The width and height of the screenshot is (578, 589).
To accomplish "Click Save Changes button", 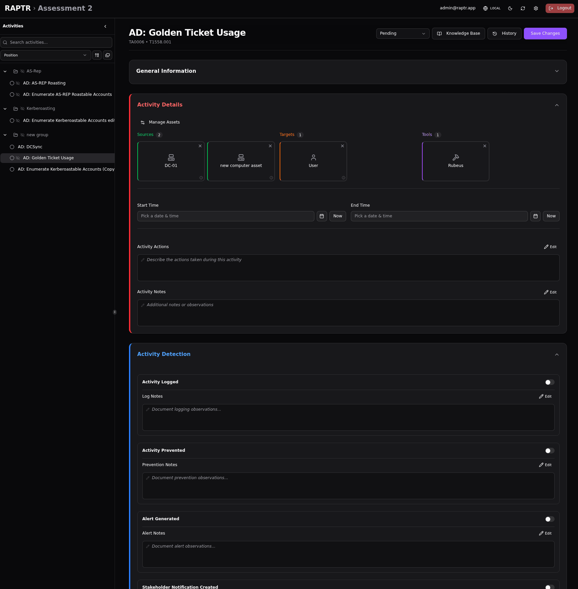I will [545, 33].
